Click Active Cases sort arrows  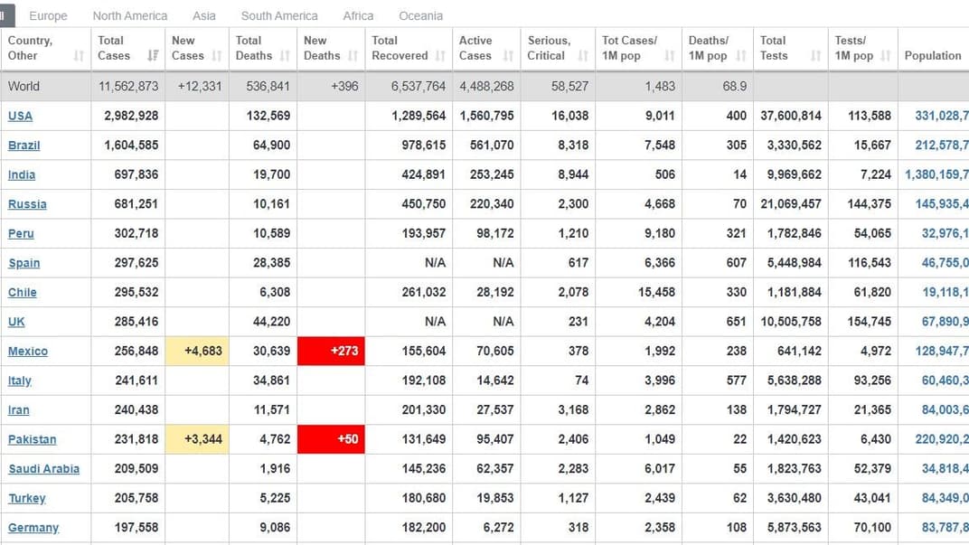pos(508,56)
